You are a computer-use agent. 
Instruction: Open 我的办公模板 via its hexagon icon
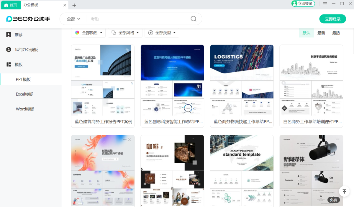(x=8, y=49)
